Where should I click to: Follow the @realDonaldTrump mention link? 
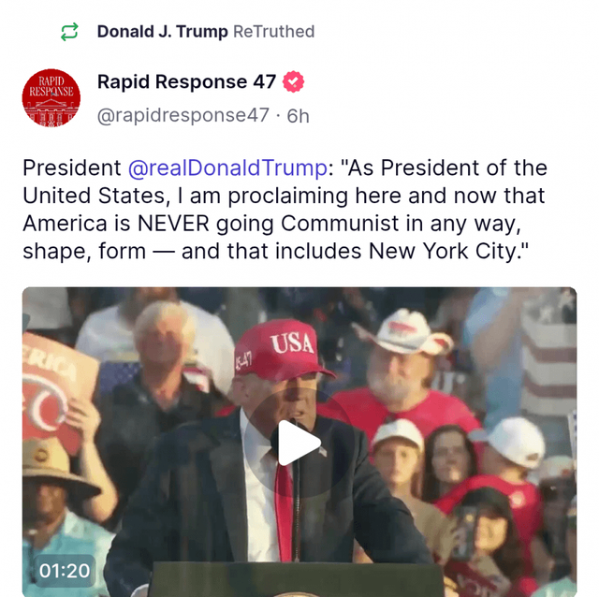[226, 169]
